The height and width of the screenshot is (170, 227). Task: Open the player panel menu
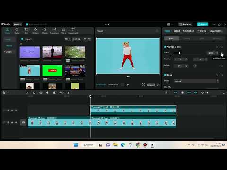[x=157, y=31]
